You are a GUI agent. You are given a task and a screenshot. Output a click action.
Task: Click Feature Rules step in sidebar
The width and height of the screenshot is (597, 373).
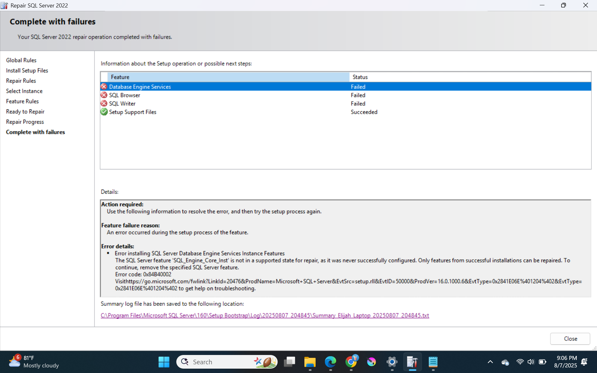[22, 101]
